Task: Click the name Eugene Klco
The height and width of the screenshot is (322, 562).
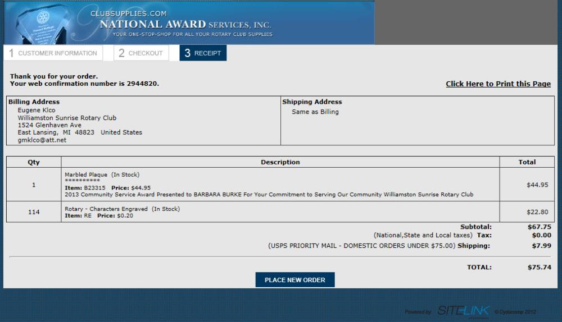Action: [x=37, y=110]
